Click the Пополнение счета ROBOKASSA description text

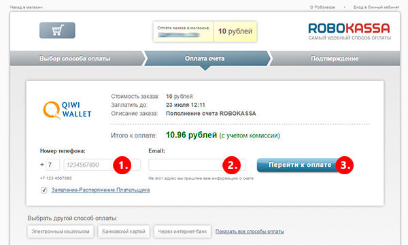pyautogui.click(x=211, y=114)
